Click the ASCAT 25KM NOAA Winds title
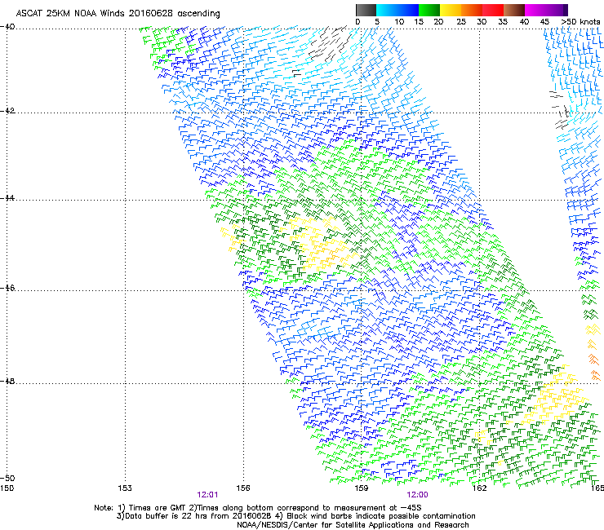This screenshot has height=530, width=604. point(118,14)
